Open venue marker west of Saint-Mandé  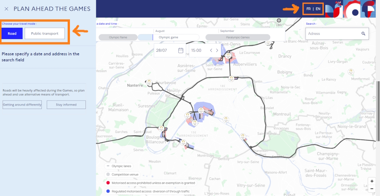242,136
